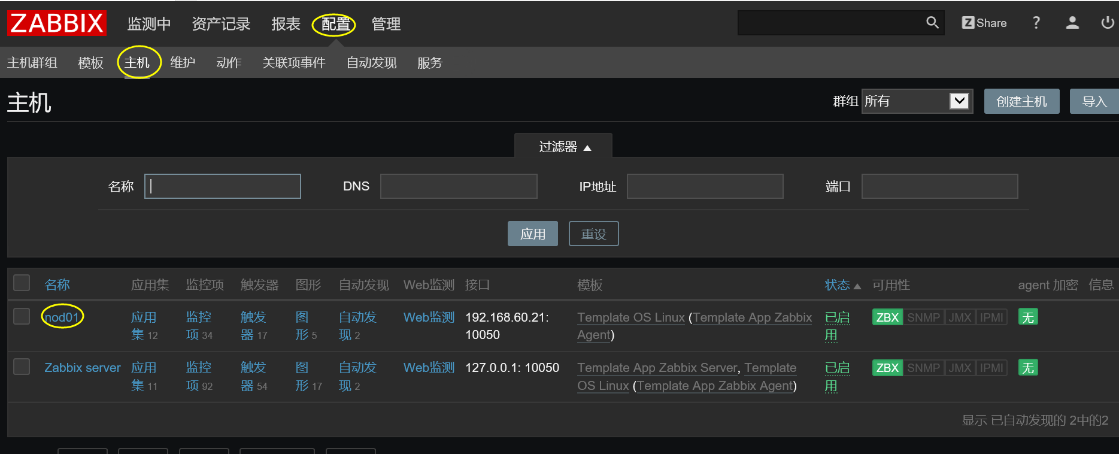
Task: Sort hosts by 状态 column
Action: pyautogui.click(x=842, y=285)
